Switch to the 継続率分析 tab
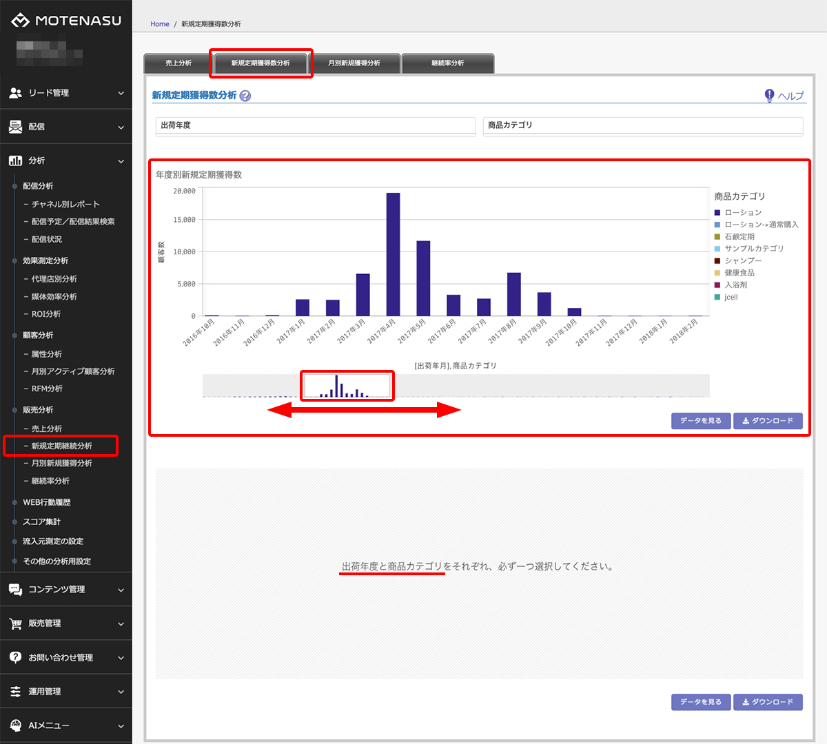Screen dimensions: 827x744 tap(447, 63)
